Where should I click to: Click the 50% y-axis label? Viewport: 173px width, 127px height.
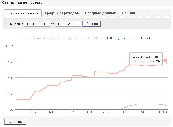click(10, 78)
